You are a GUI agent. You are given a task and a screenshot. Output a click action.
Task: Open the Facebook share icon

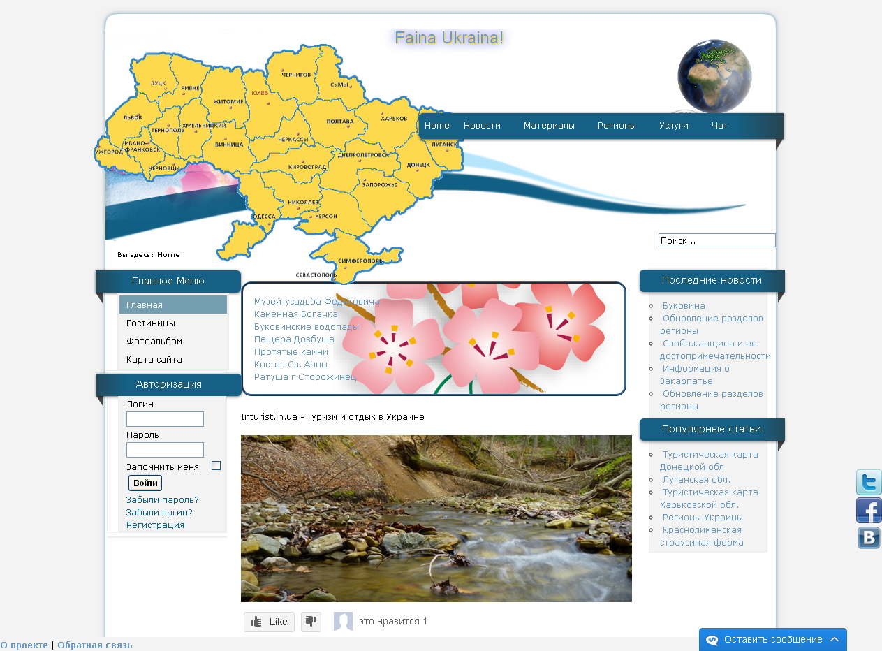869,511
